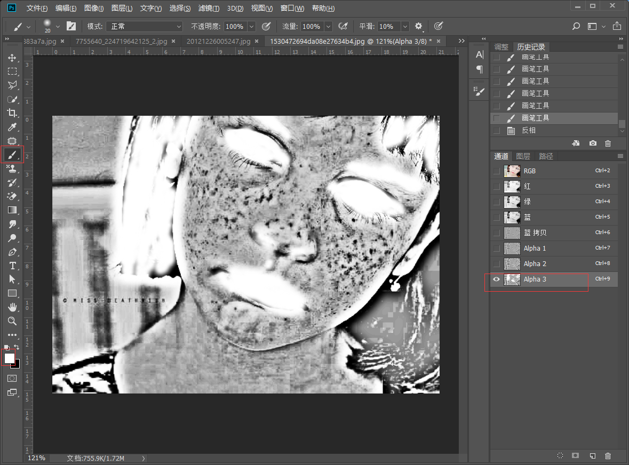
Task: Show the RGB channel visibility
Action: pyautogui.click(x=497, y=171)
